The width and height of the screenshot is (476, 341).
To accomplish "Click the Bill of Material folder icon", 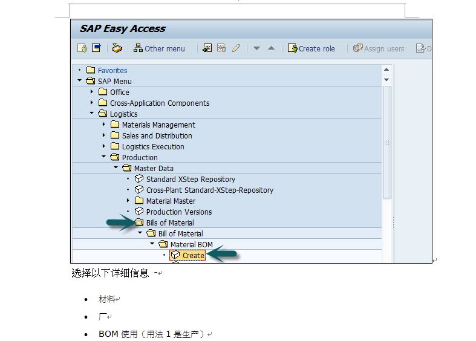I will click(151, 233).
